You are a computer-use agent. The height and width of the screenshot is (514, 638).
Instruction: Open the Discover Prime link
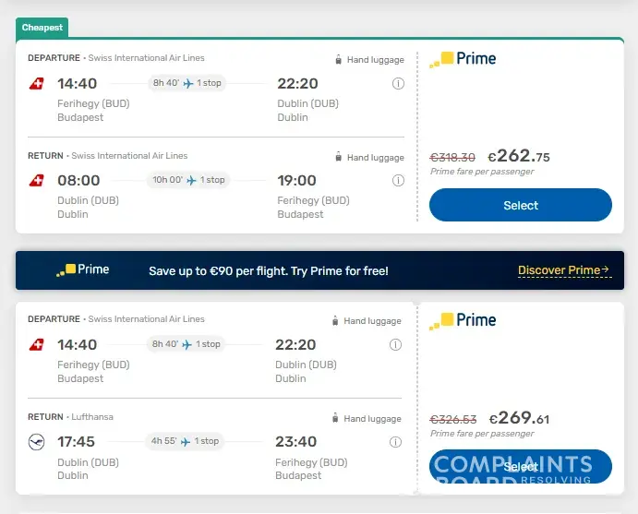pos(563,270)
